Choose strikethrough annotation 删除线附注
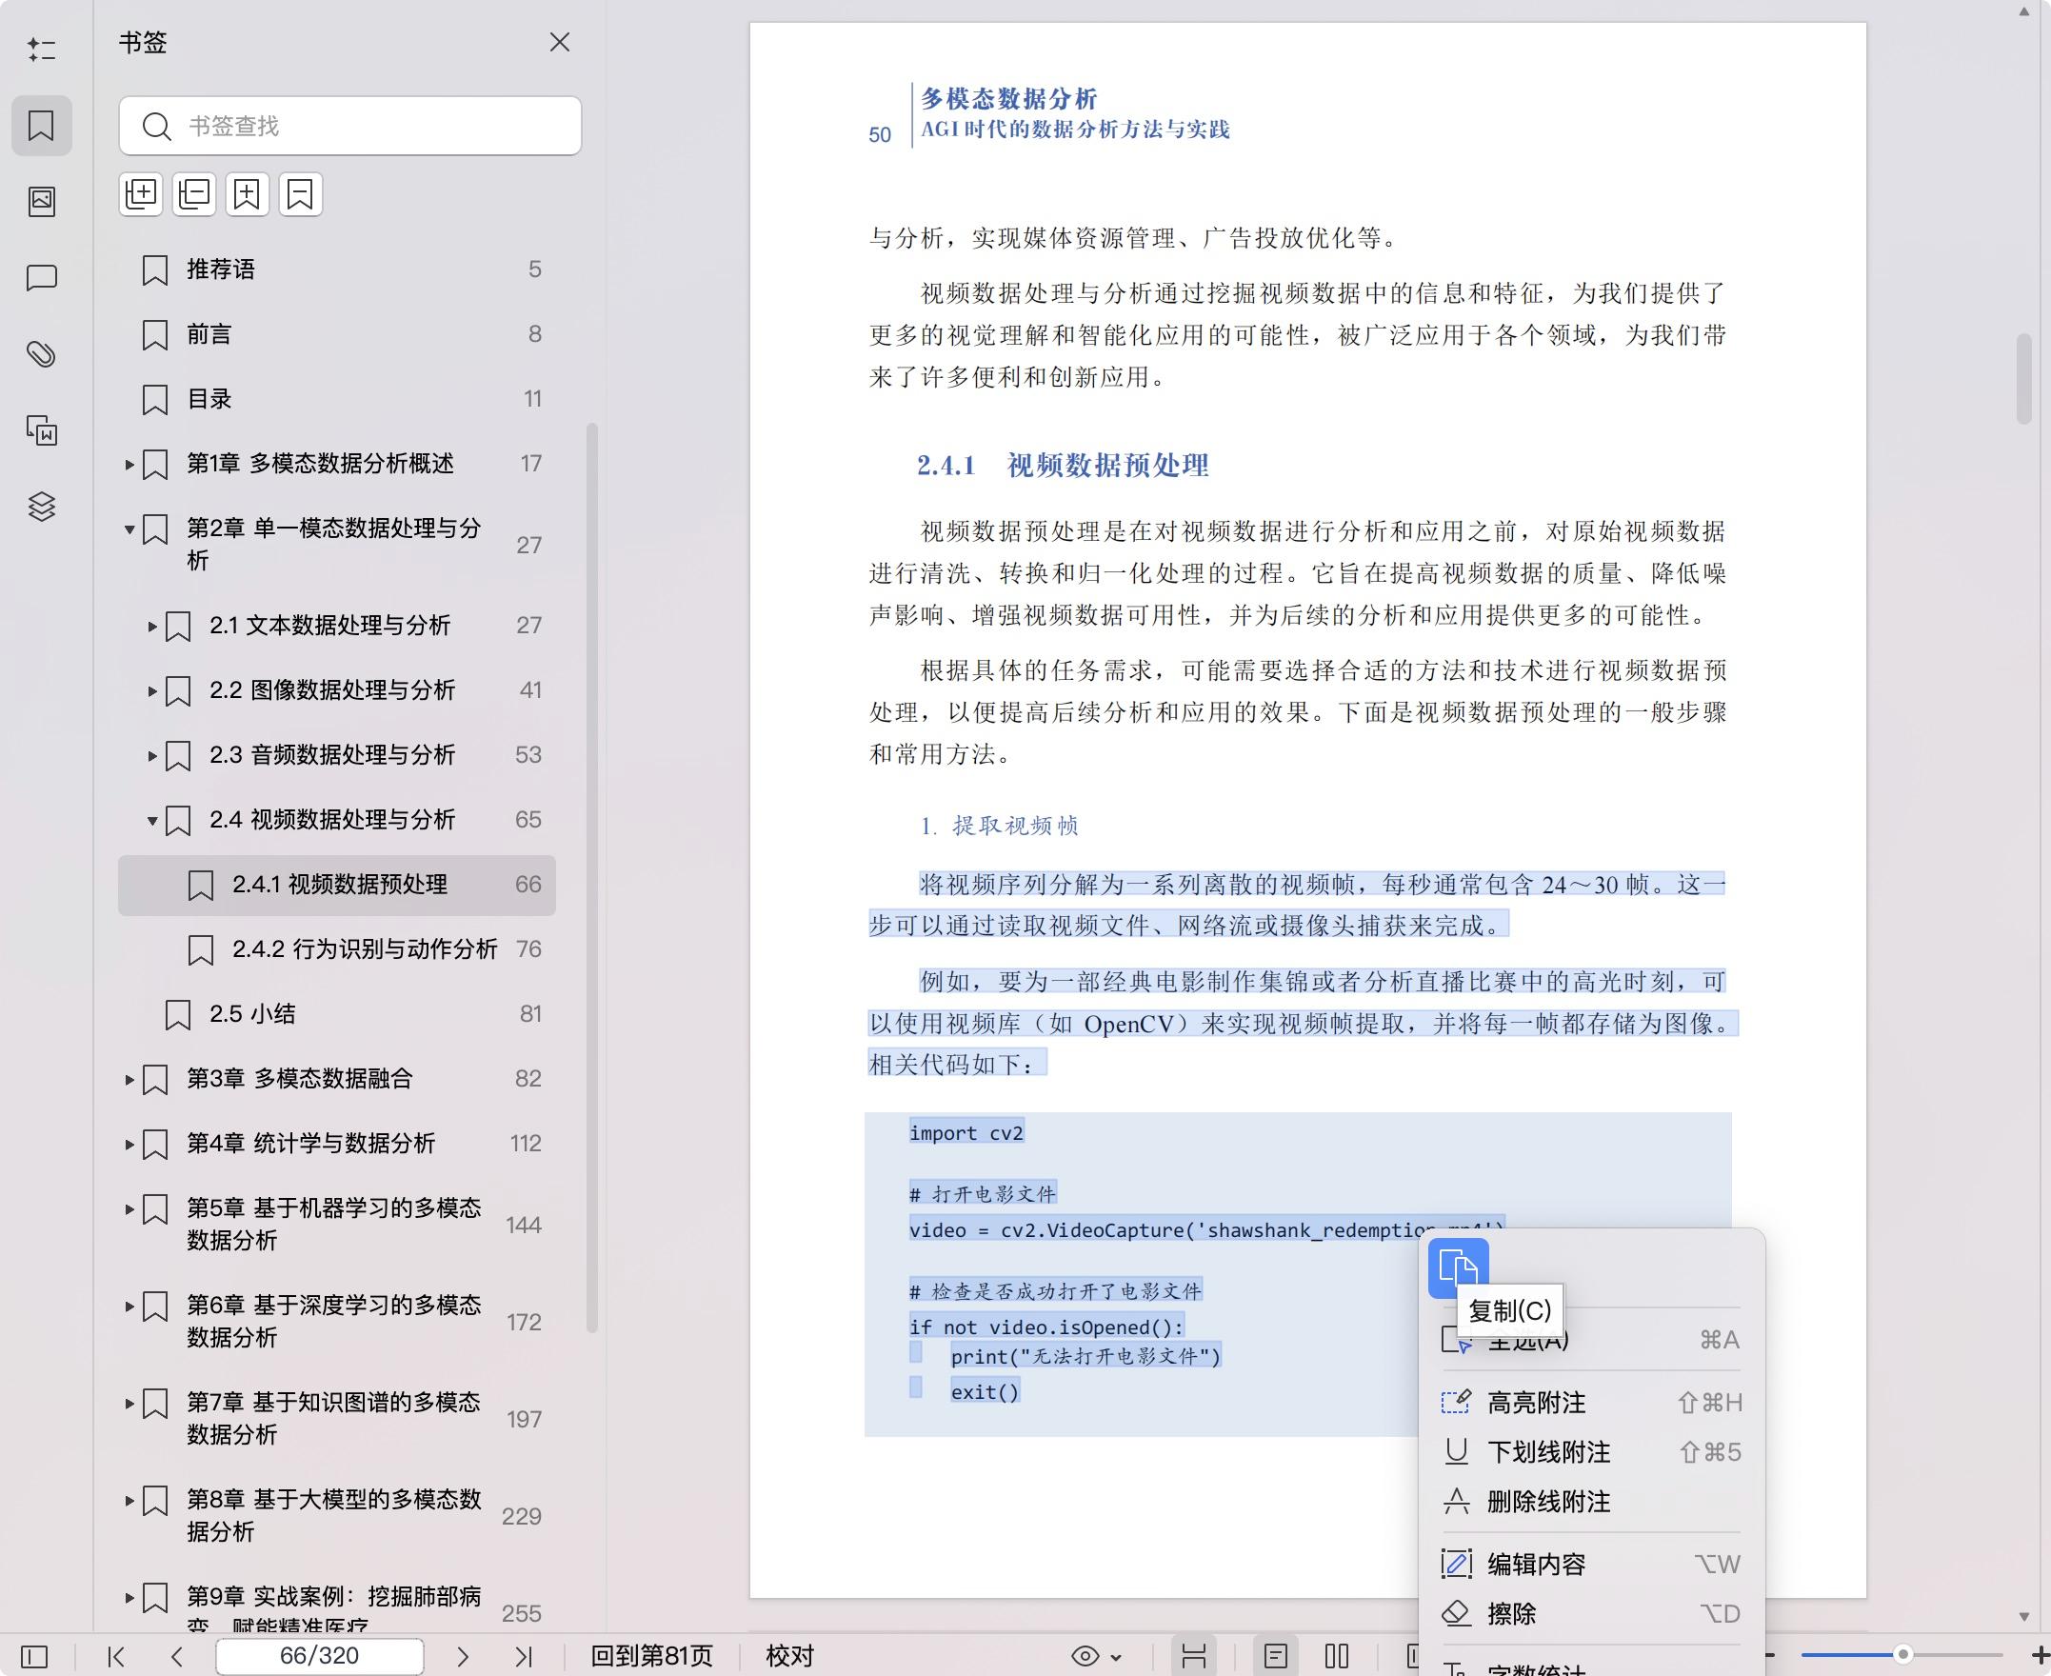2051x1676 pixels. point(1590,1503)
